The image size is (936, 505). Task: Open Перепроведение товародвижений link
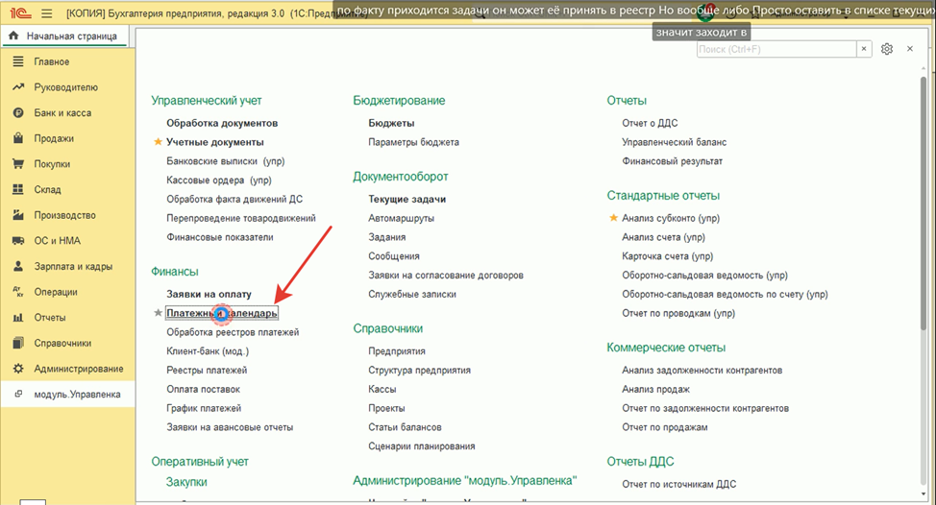point(241,218)
